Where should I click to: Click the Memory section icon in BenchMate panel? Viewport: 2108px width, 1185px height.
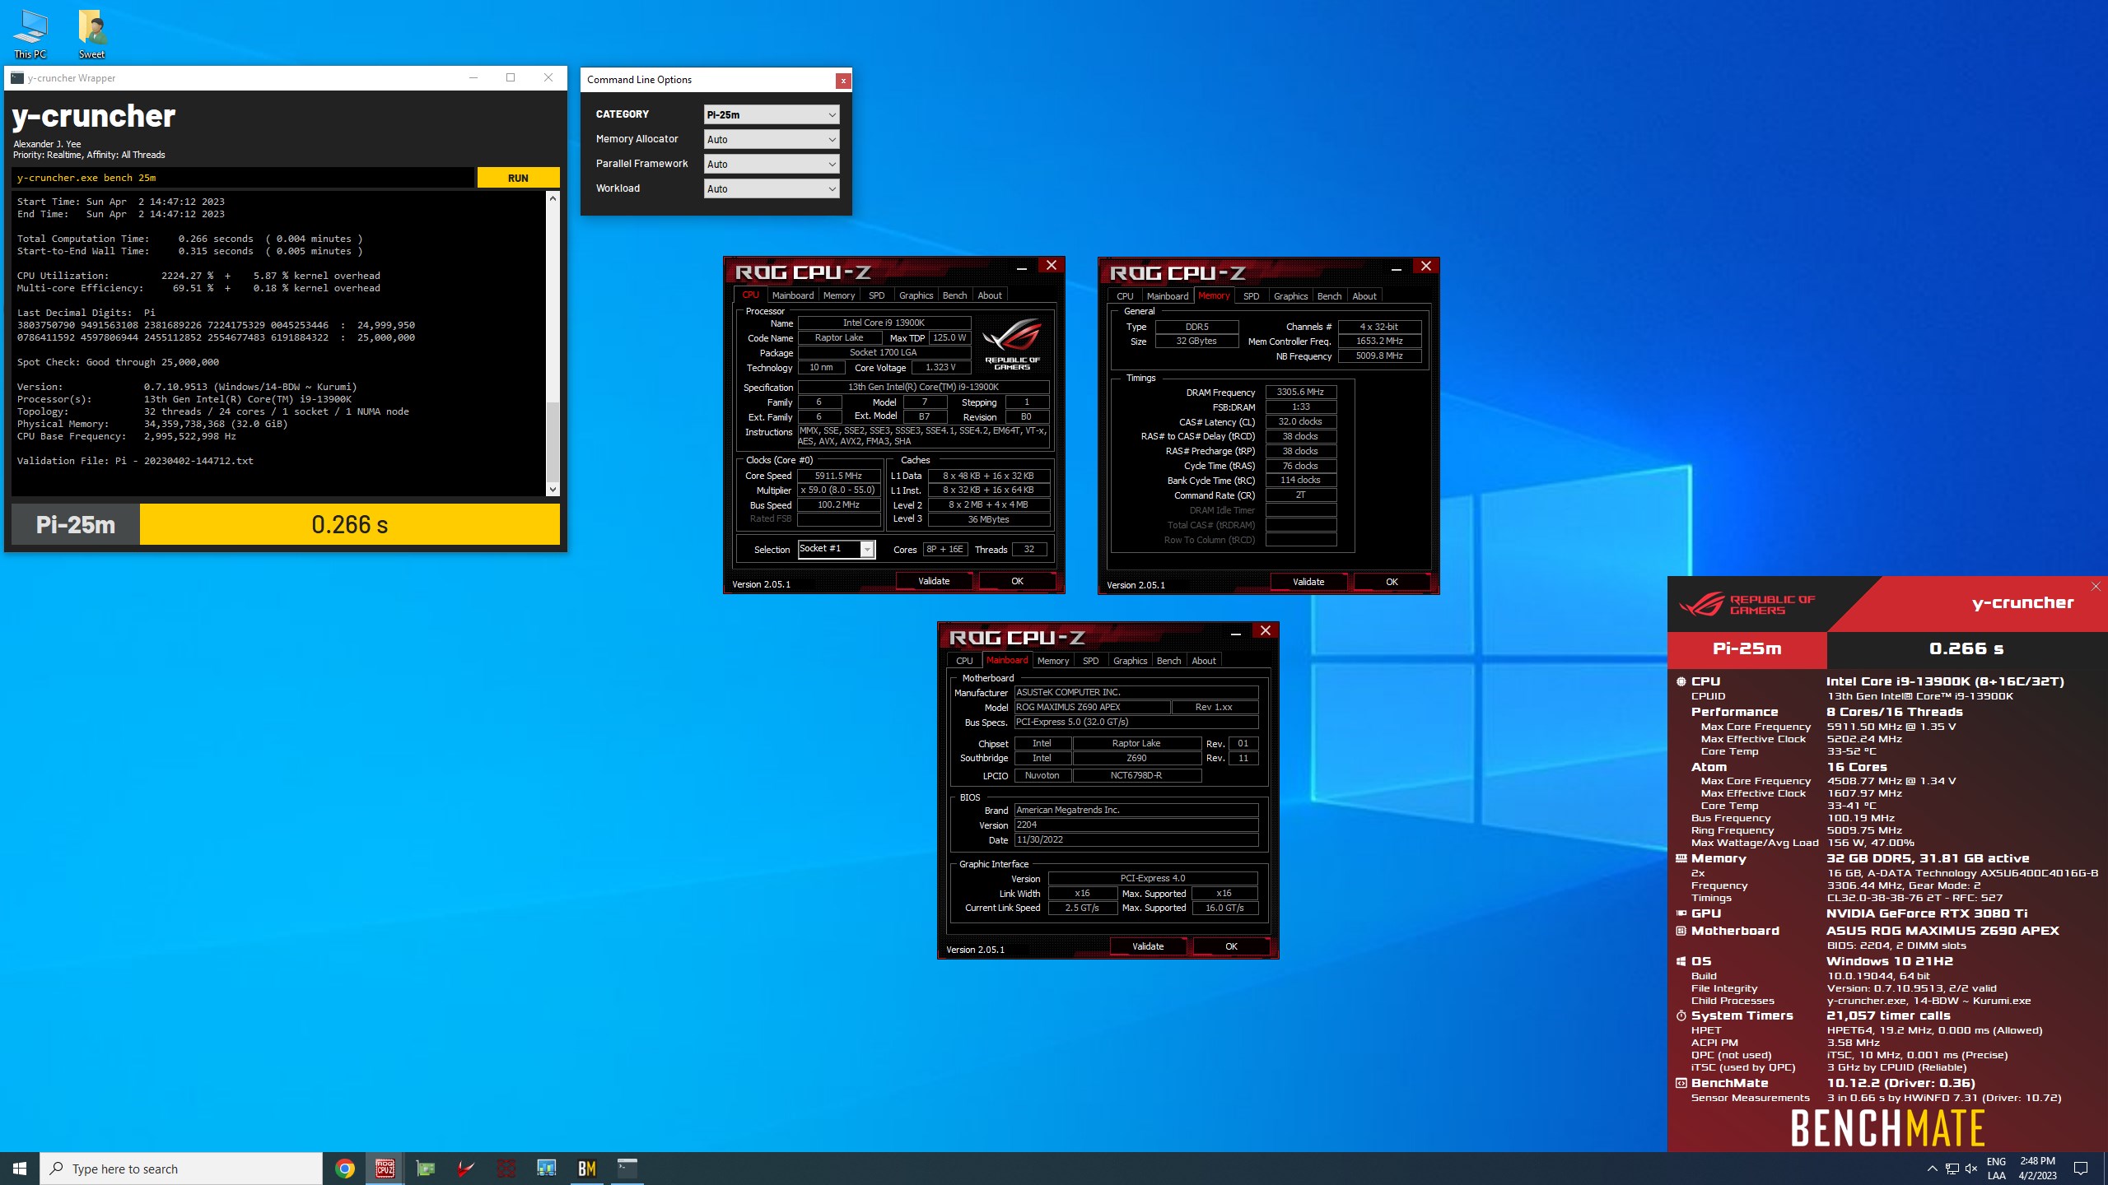coord(1681,858)
